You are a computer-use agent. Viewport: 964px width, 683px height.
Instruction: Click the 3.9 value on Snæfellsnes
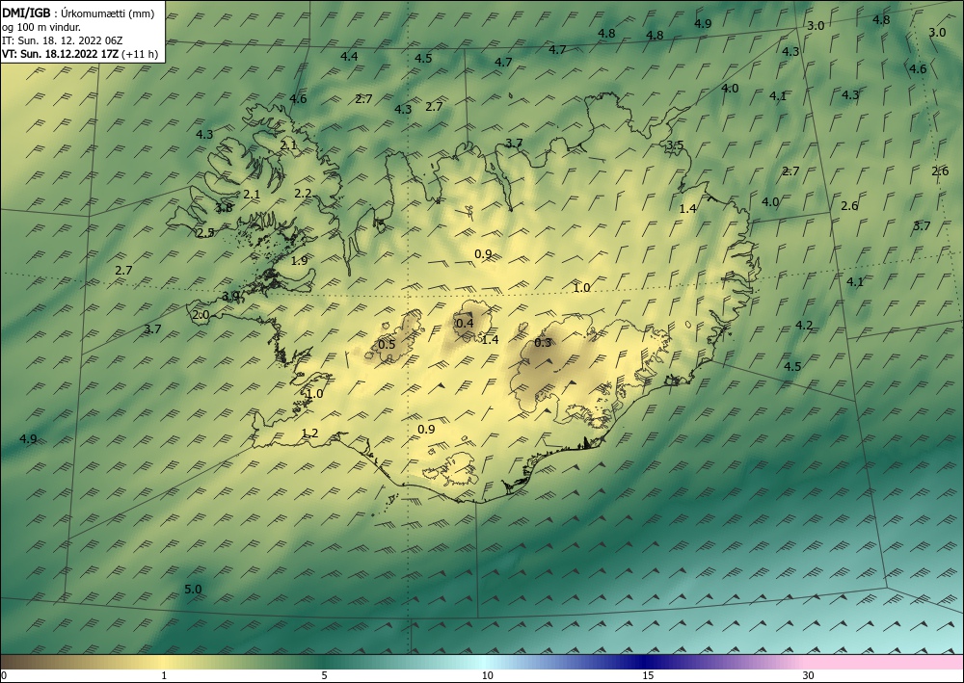click(230, 296)
